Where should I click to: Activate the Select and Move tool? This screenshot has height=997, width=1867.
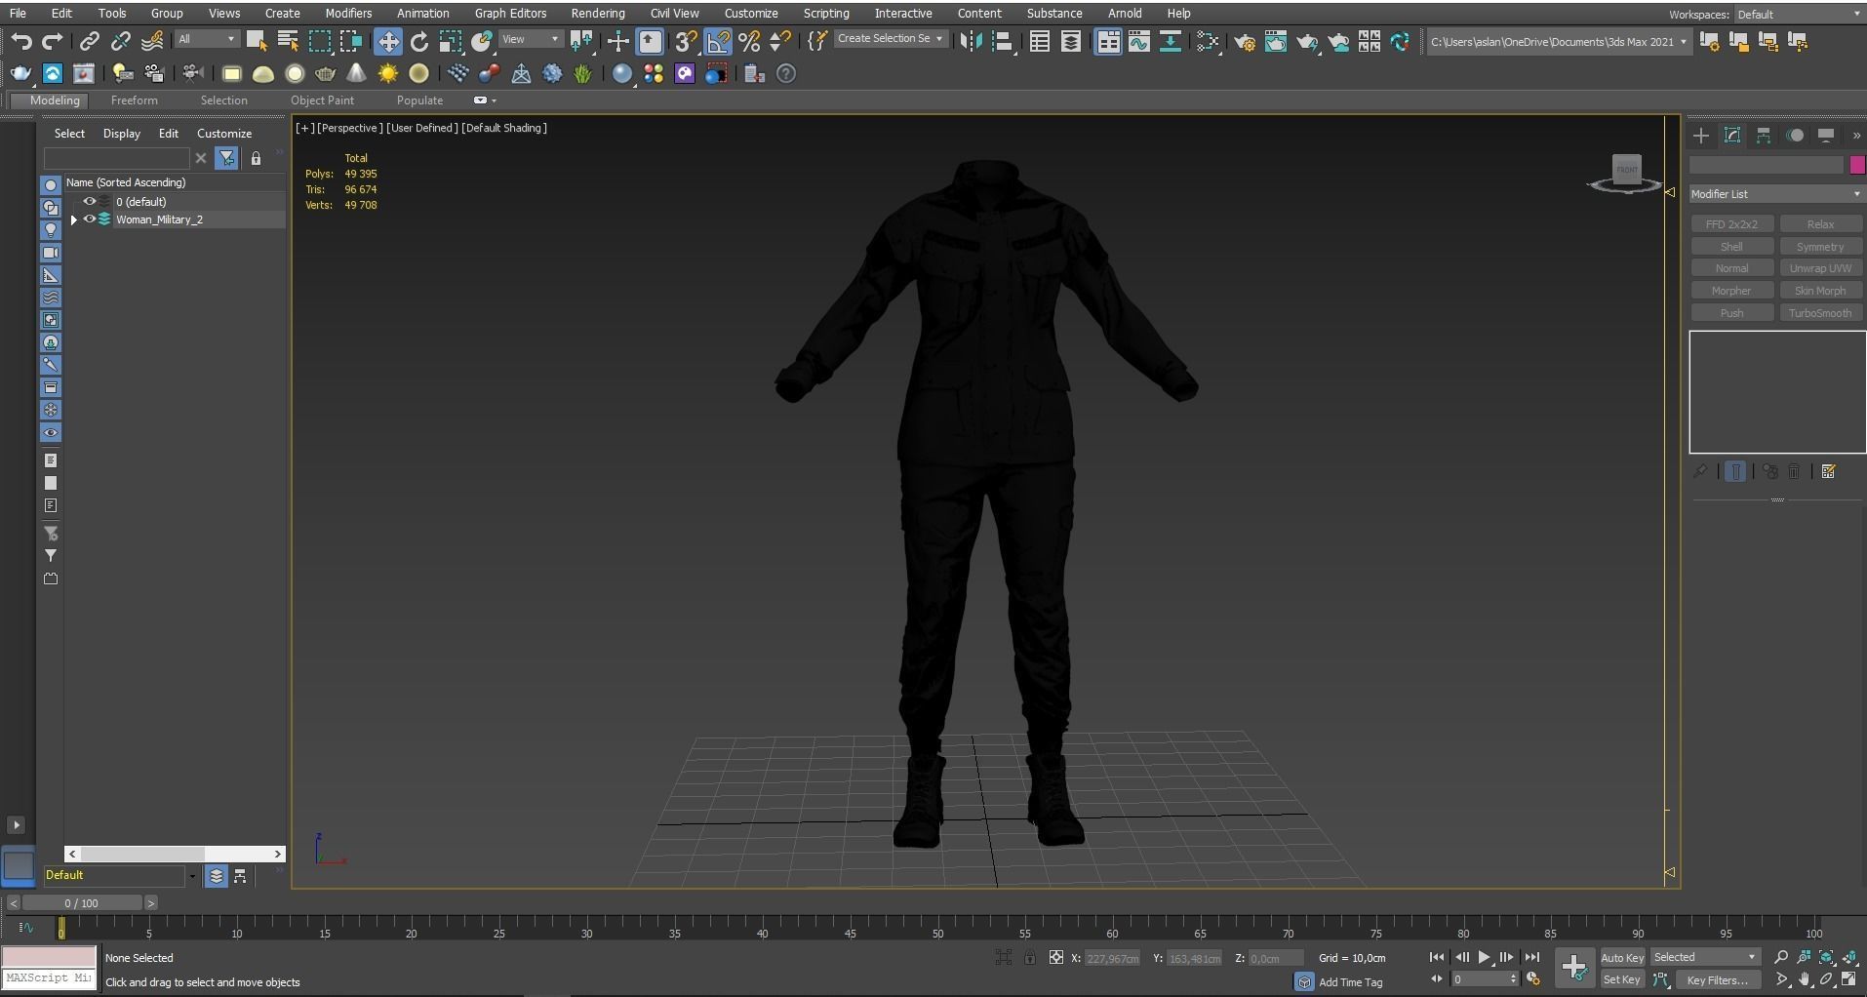(x=388, y=41)
